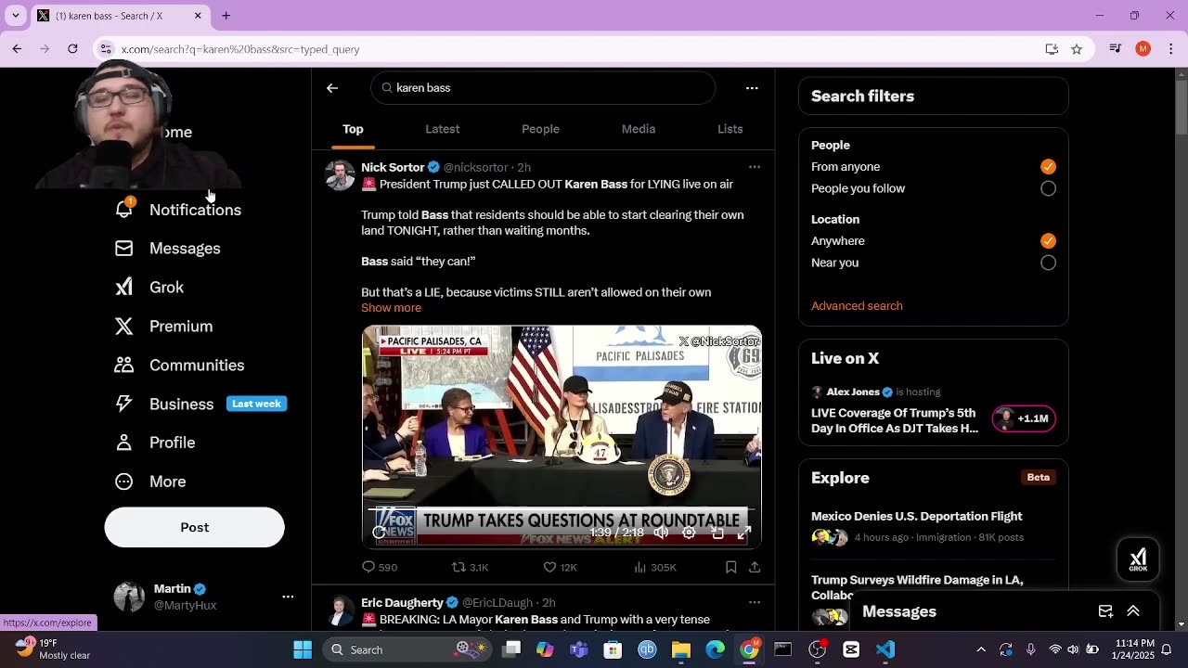Reply to Nick Sortor post

click(x=368, y=567)
